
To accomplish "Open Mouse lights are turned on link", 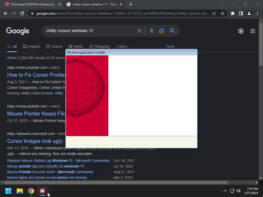I will pos(47,178).
